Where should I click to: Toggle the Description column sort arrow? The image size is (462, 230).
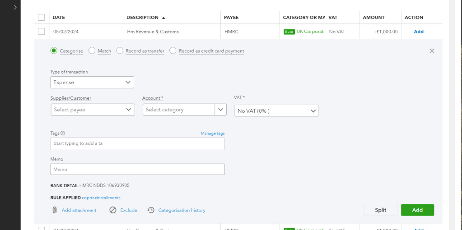coord(163,18)
